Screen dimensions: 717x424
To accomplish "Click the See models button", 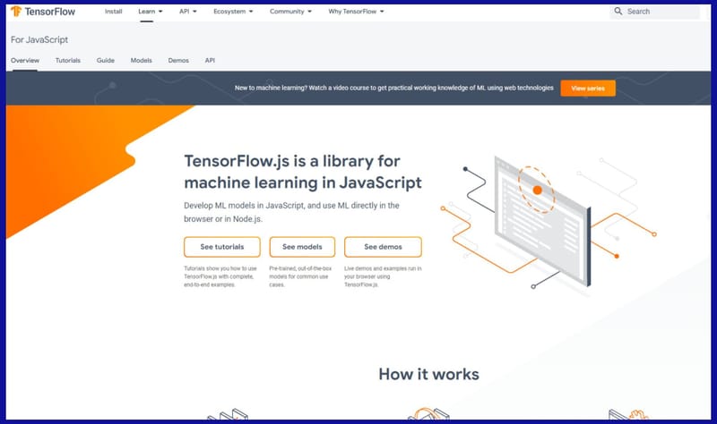I will tap(302, 247).
